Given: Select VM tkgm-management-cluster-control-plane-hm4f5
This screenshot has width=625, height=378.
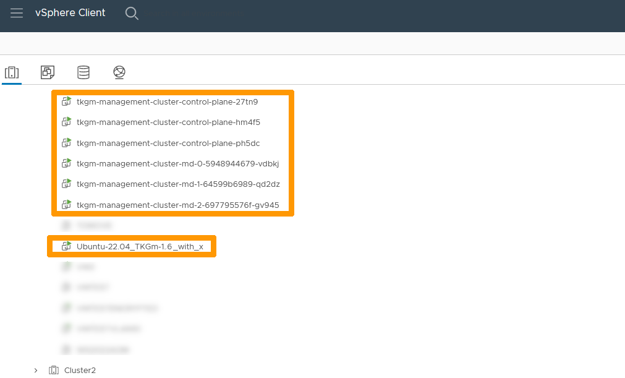Looking at the screenshot, I should (x=168, y=122).
